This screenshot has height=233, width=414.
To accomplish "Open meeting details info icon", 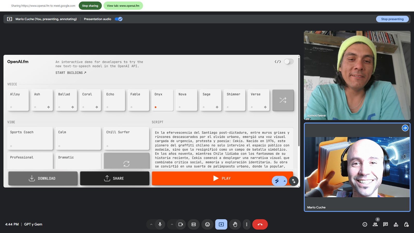I will point(365,224).
